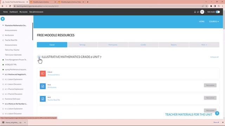This screenshot has height=126, width=225.
Task: Click Home in top navigation
Action: tap(5, 12)
